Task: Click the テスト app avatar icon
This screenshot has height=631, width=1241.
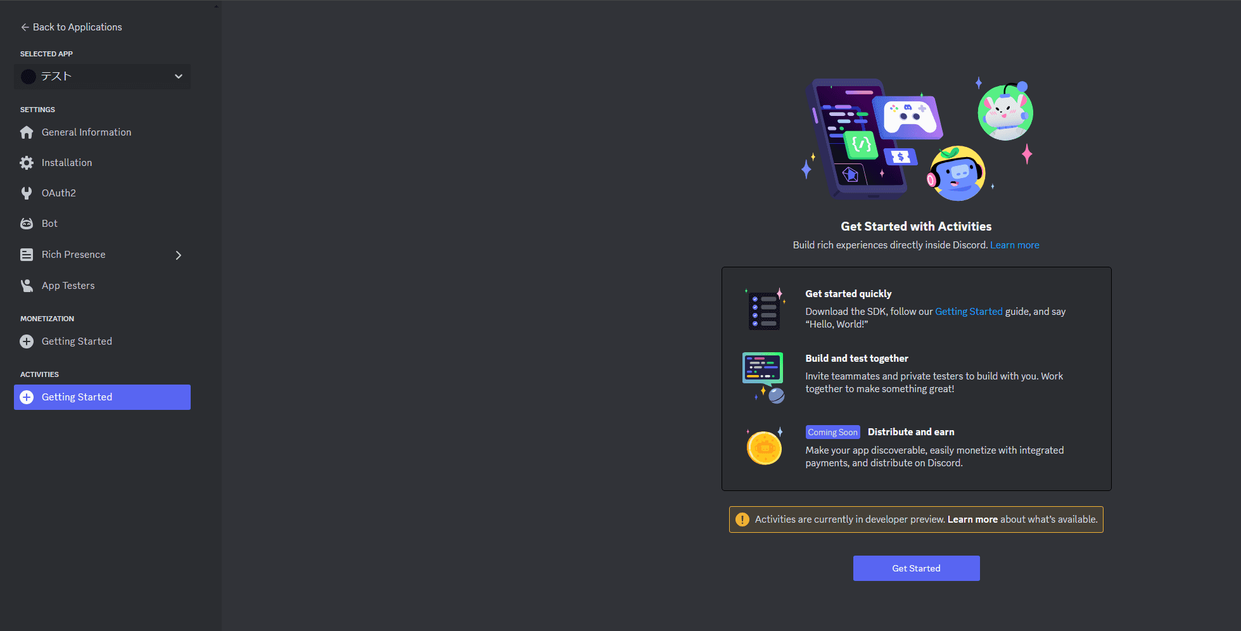Action: 29,77
